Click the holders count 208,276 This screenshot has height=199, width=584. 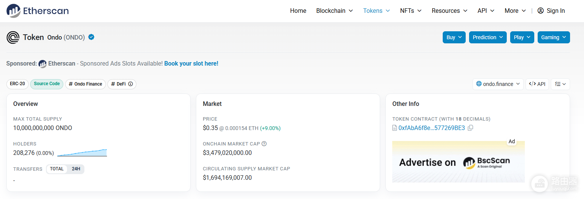24,153
